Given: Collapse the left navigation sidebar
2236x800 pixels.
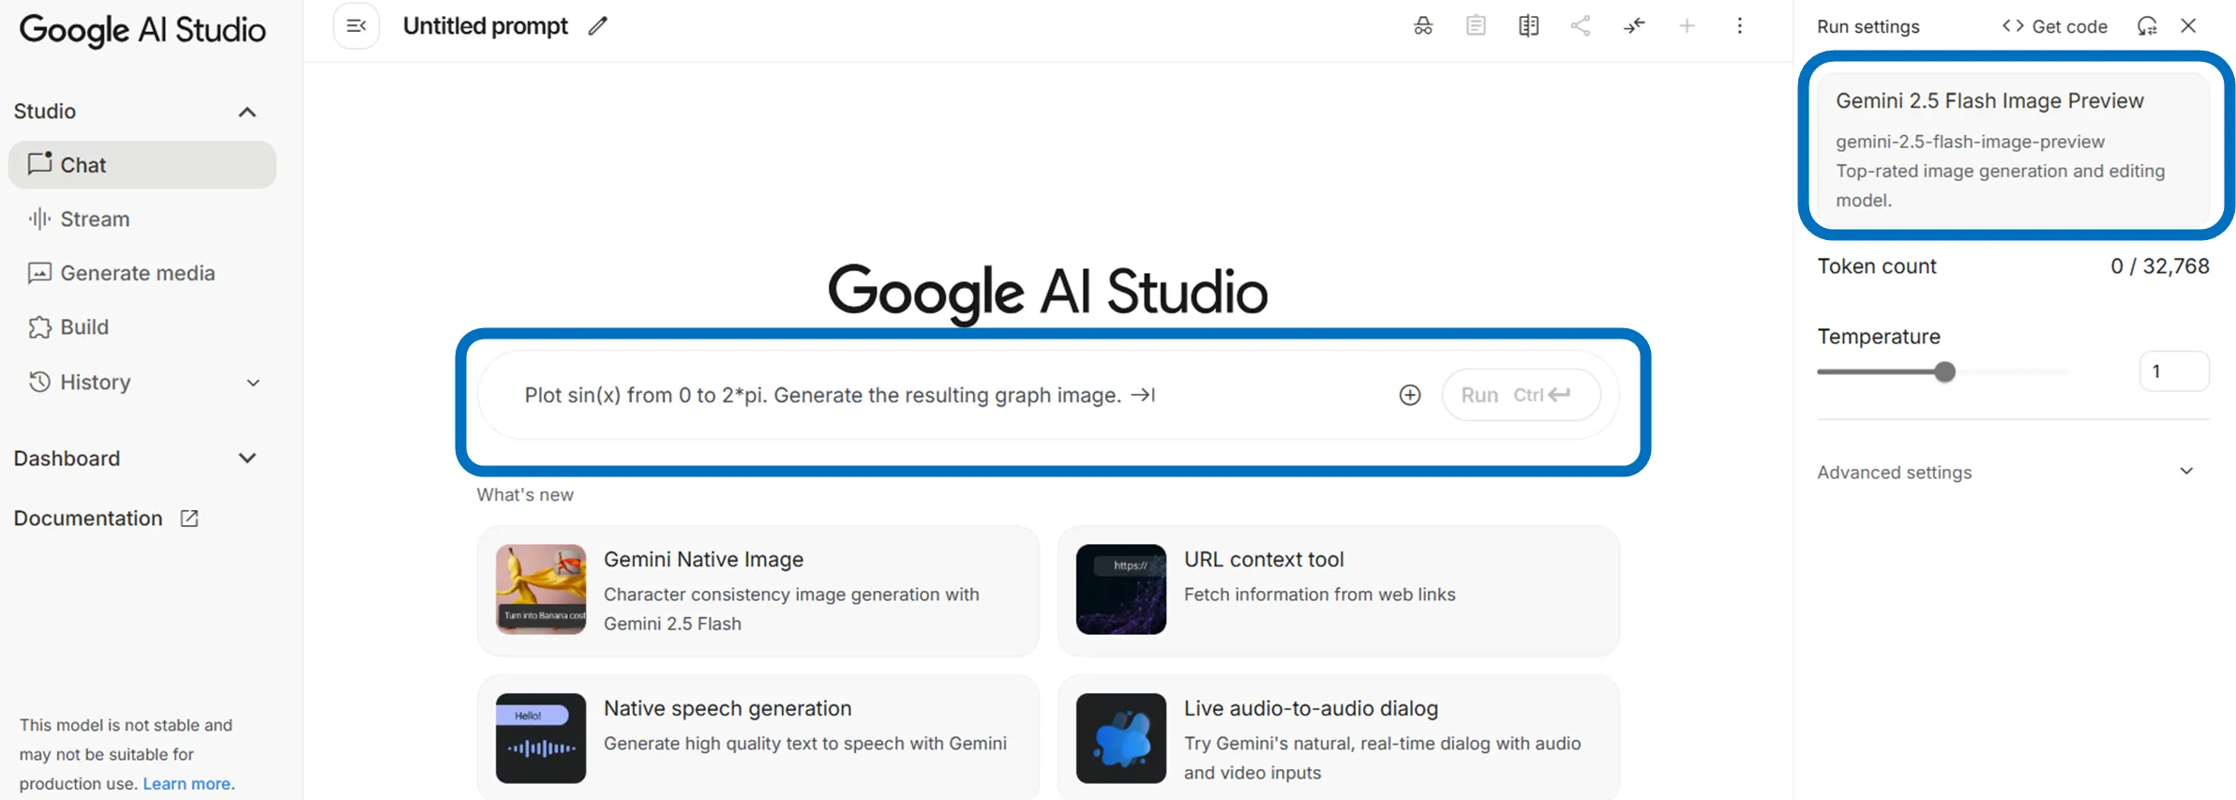Looking at the screenshot, I should pos(356,26).
